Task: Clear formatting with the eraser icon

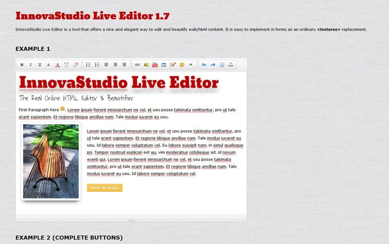Action: [75, 64]
